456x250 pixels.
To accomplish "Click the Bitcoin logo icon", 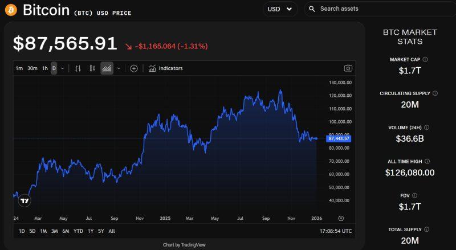I will [11, 9].
